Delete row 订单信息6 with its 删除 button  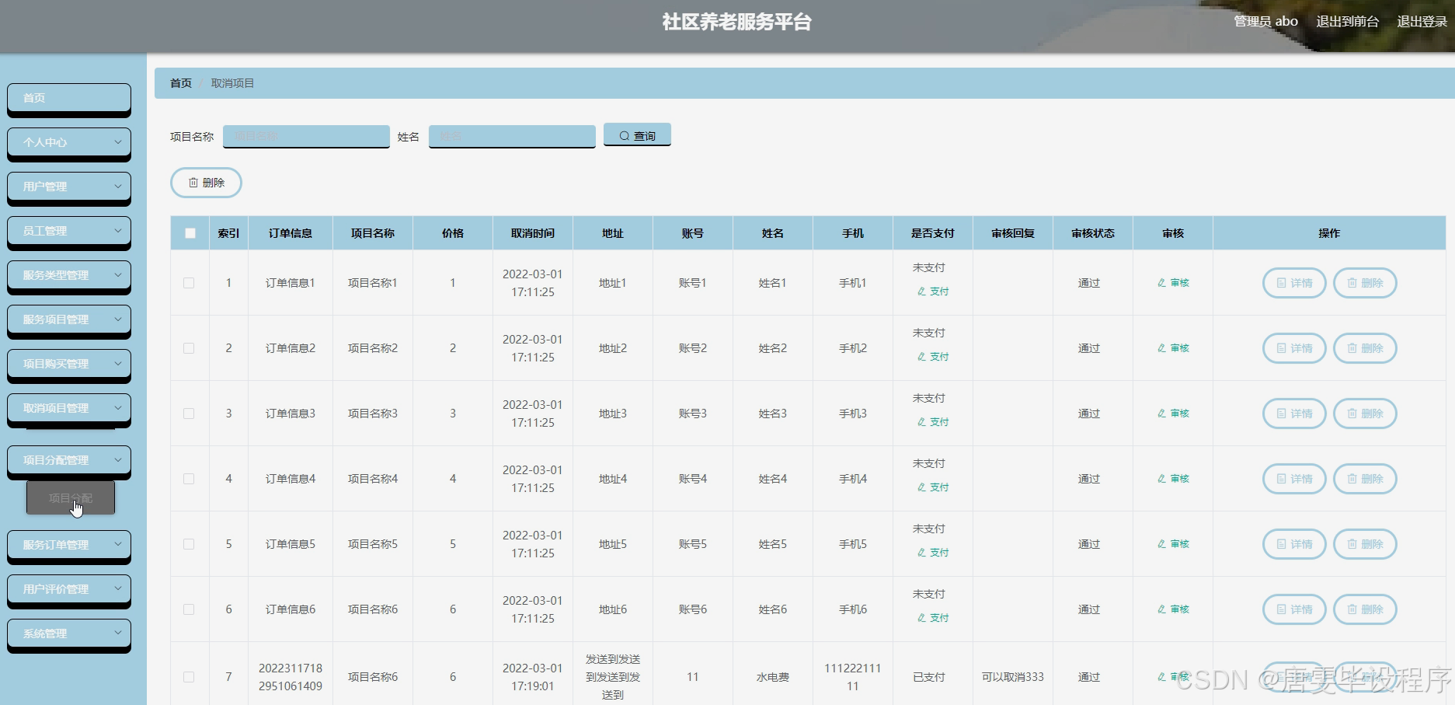[1365, 609]
